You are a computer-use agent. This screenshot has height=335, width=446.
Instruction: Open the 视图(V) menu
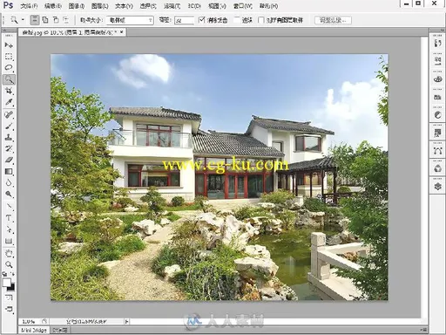point(217,6)
